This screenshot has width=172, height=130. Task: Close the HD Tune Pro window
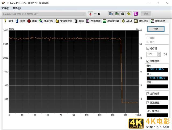[167, 3]
